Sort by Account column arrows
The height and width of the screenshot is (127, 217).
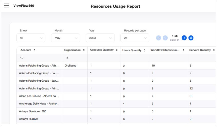pos(34,50)
